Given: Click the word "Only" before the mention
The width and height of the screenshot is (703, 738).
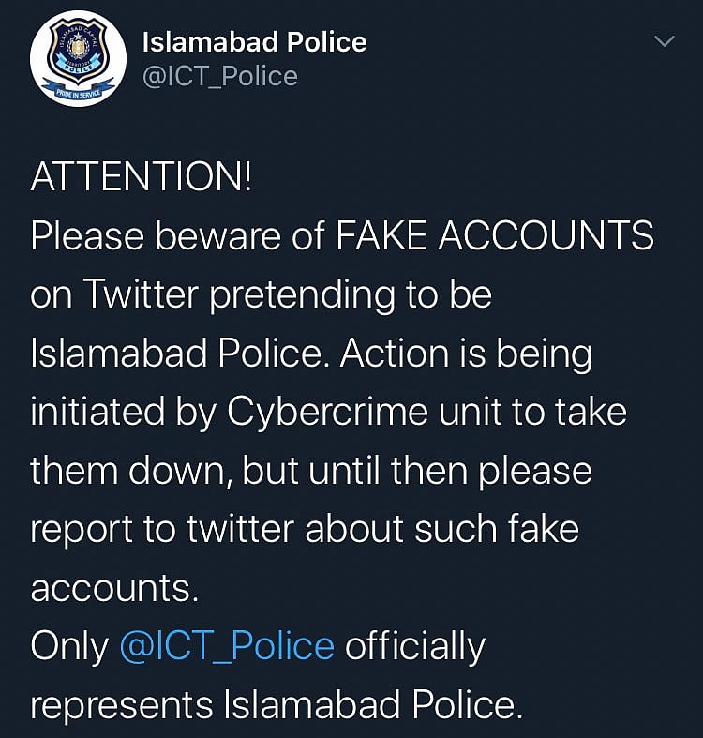Looking at the screenshot, I should point(68,646).
